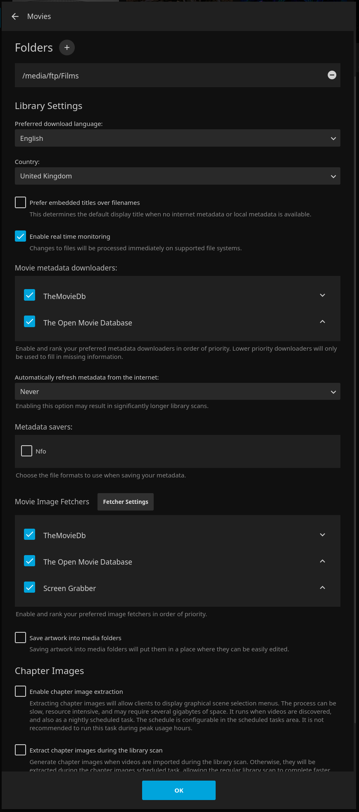Screen dimensions: 359x812
Task: Remove the /media/ftp/Films folder
Action: tap(332, 75)
